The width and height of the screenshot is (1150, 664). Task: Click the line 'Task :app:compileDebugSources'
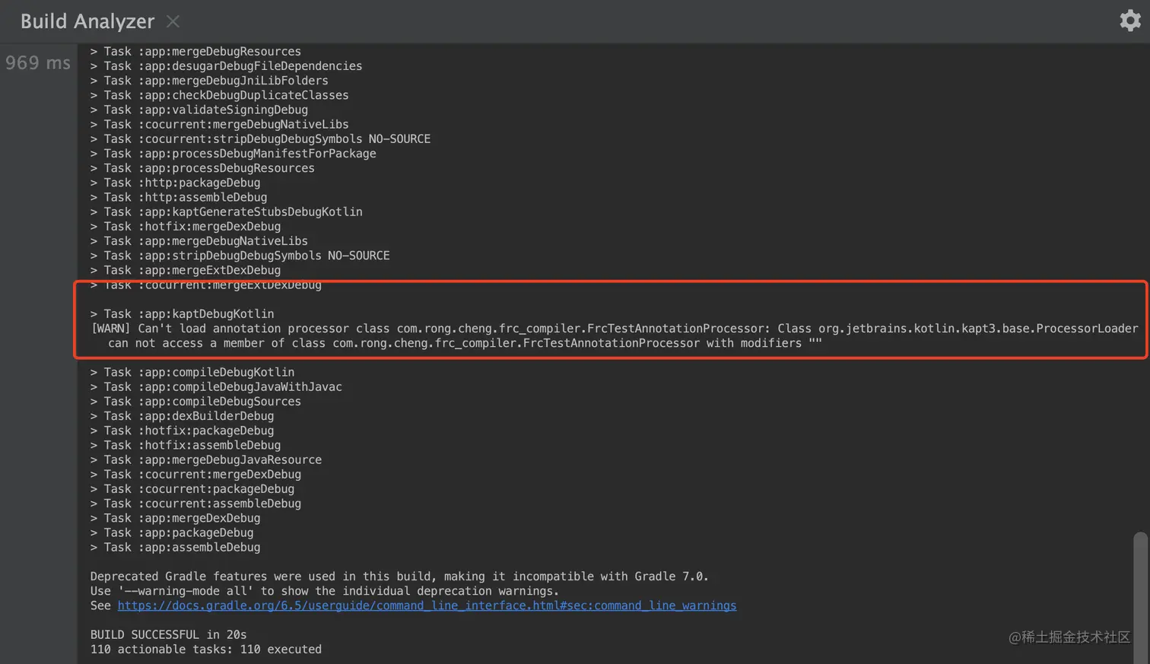coord(195,402)
